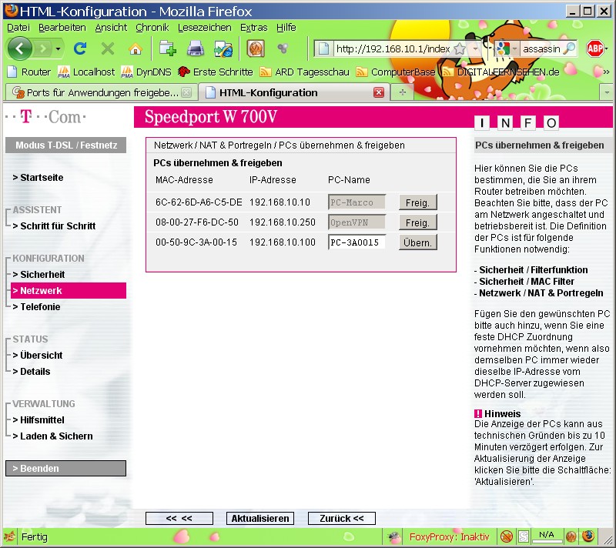
Task: Open the address bar history dropdown
Action: point(475,48)
